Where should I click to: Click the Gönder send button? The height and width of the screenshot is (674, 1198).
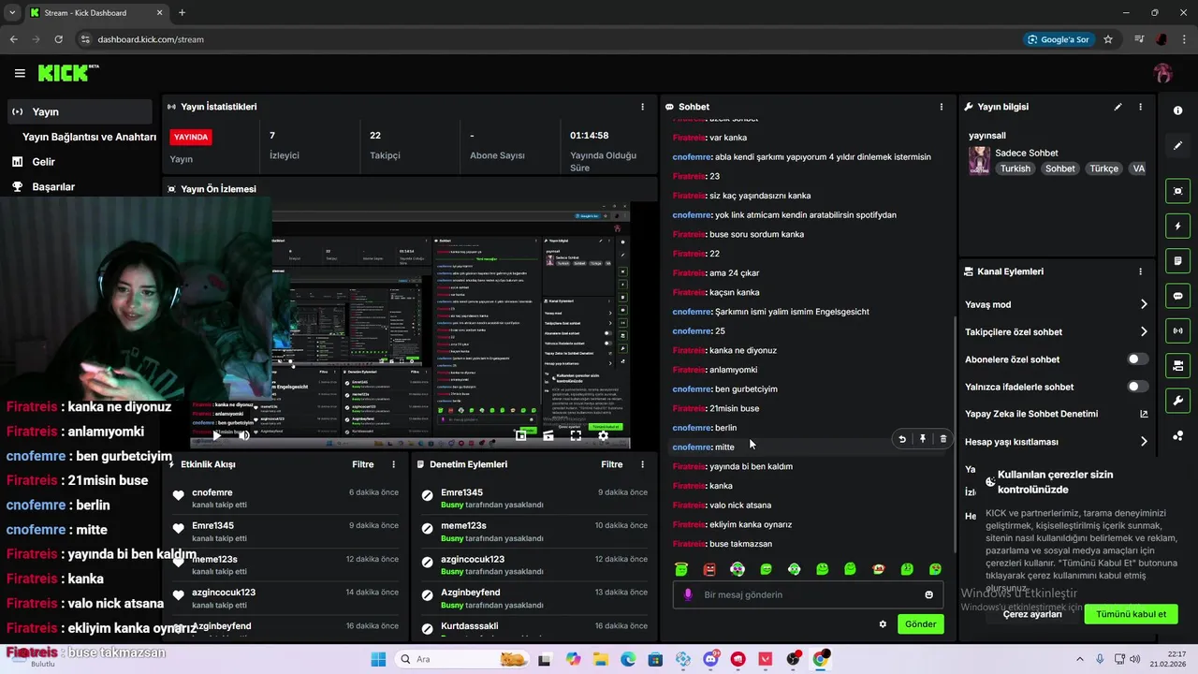920,624
